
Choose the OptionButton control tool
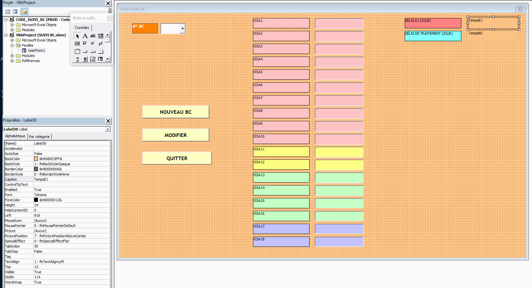click(93, 43)
